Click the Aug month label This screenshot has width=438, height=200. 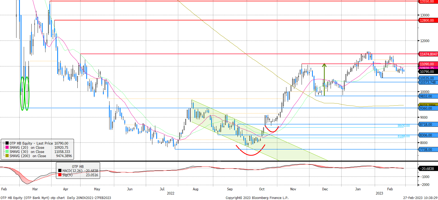pyautogui.click(x=195, y=189)
